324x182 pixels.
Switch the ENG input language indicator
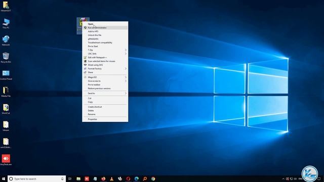click(300, 178)
